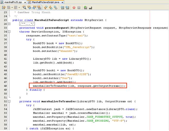Image resolution: width=169 pixels, height=131 pixels.
Task: Click the Back navigation icon
Action: [x=9, y=8]
